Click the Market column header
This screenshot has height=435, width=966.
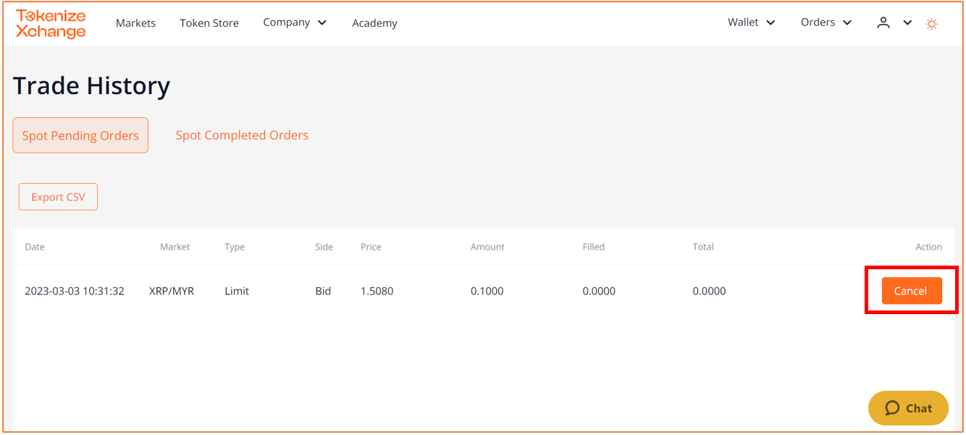[175, 247]
